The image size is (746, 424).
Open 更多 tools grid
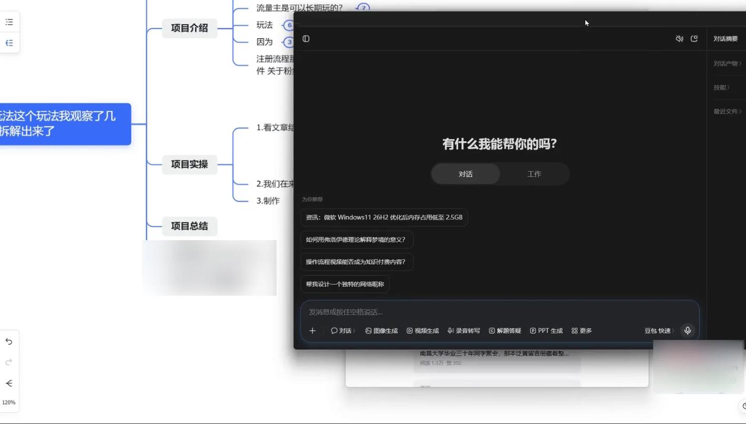[x=582, y=331]
